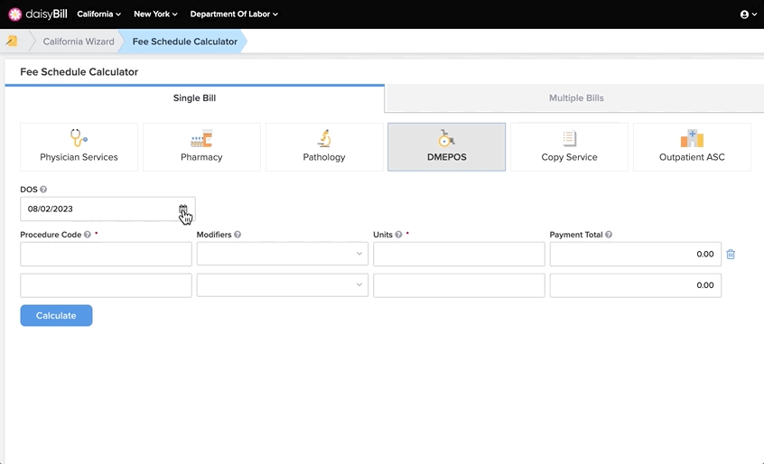
Task: Click the Calculate button
Action: (x=56, y=315)
